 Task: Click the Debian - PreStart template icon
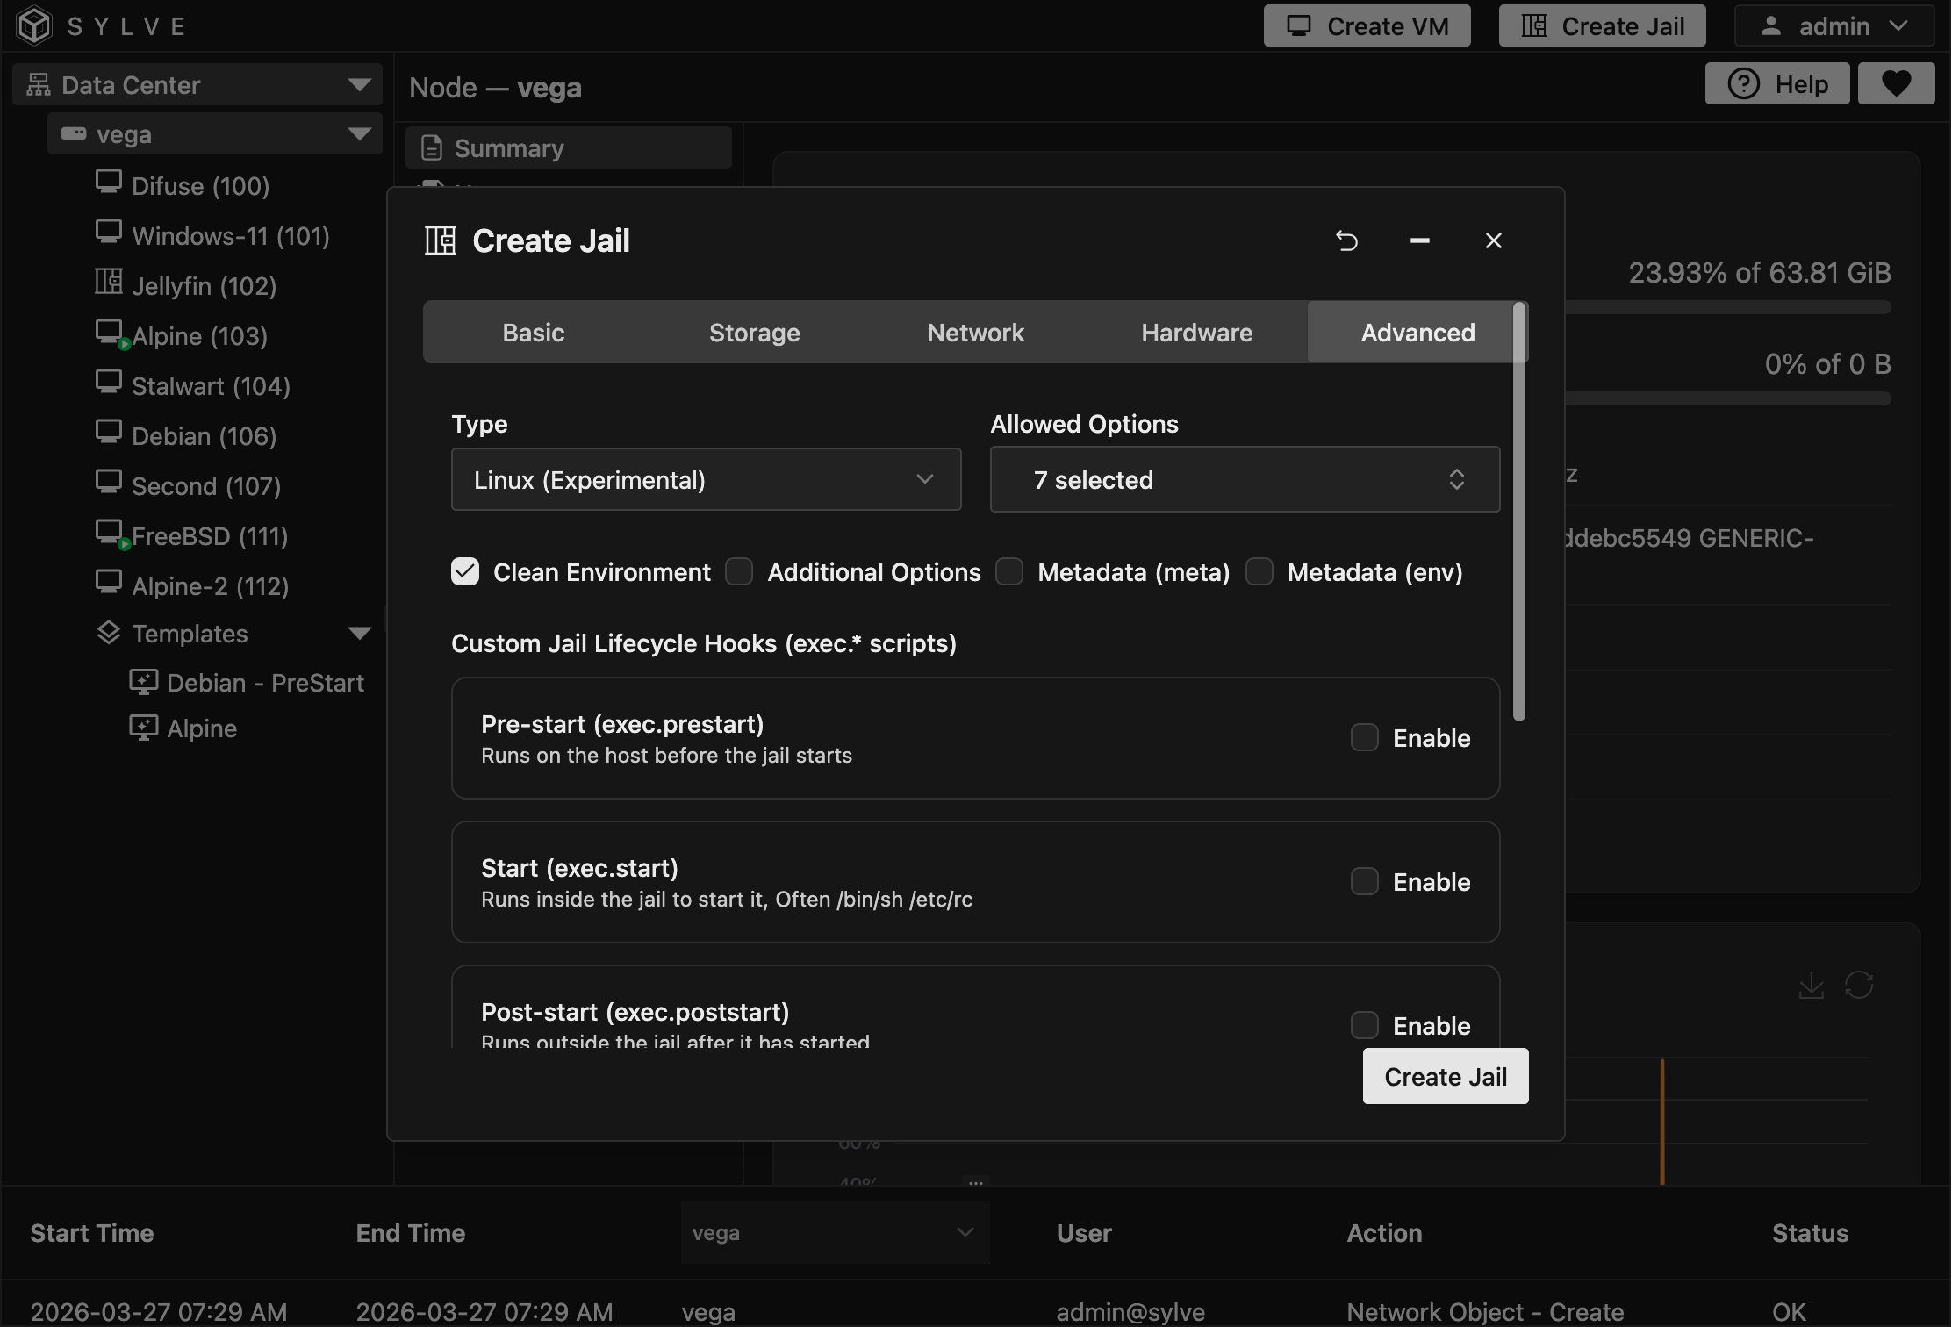coord(144,682)
